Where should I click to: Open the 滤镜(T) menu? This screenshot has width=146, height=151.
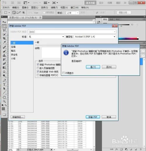pyautogui.click(x=54, y=8)
